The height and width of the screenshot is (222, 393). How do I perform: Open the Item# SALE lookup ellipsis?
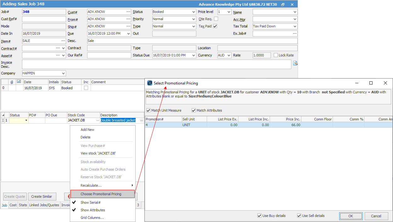(x=63, y=41)
